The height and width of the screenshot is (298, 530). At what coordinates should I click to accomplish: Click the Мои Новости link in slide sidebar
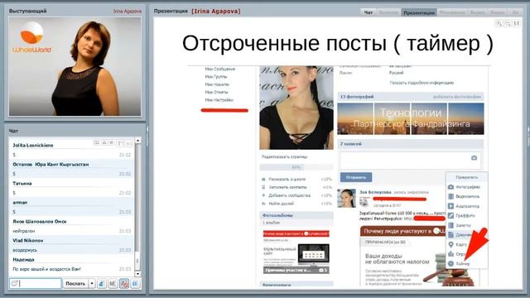[x=217, y=84]
